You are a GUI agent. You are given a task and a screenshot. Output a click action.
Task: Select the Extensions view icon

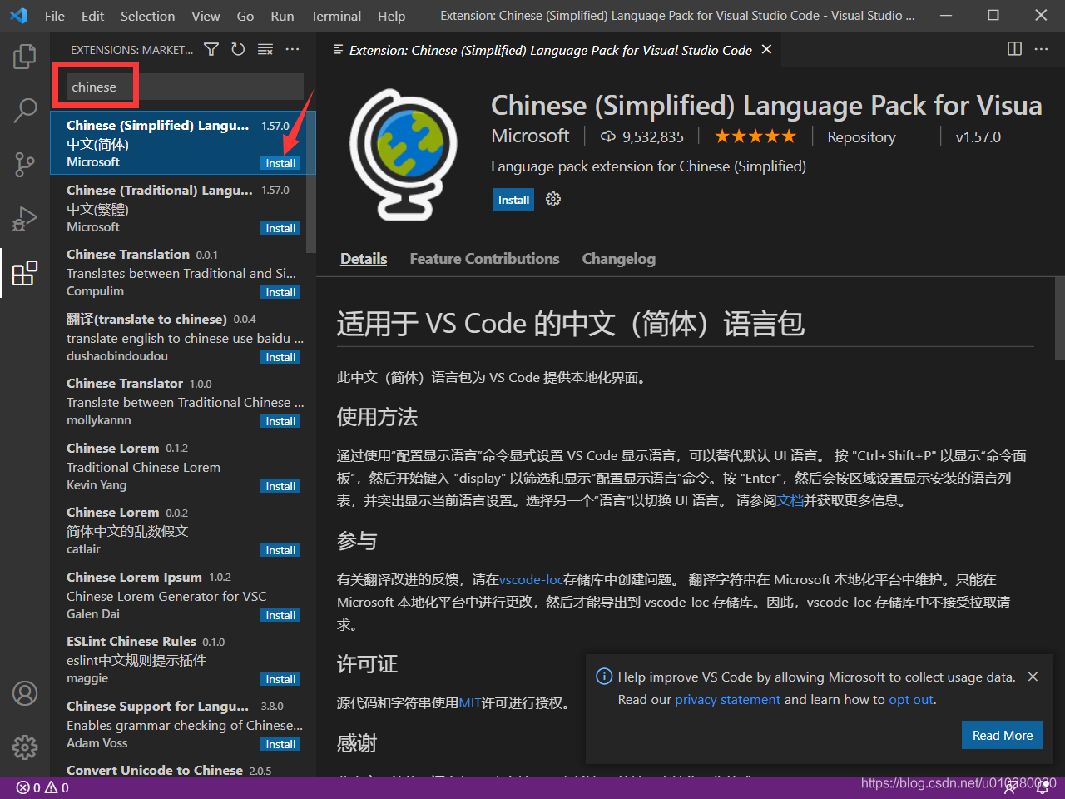click(25, 273)
